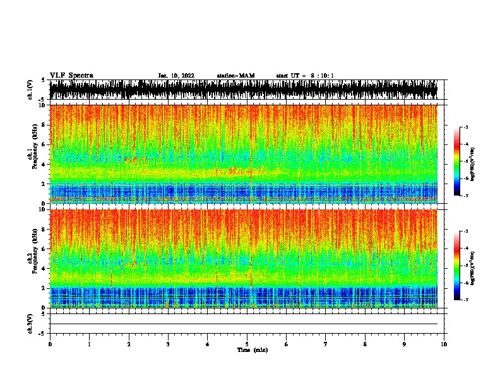Click the ch.1 colorbar log PSD units label
The image size is (500, 386).
coord(473,164)
